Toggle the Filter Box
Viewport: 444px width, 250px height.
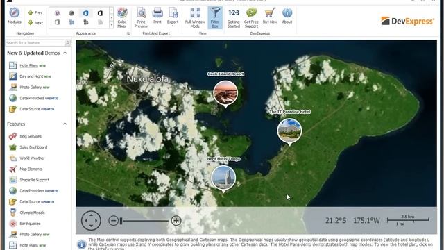click(215, 17)
